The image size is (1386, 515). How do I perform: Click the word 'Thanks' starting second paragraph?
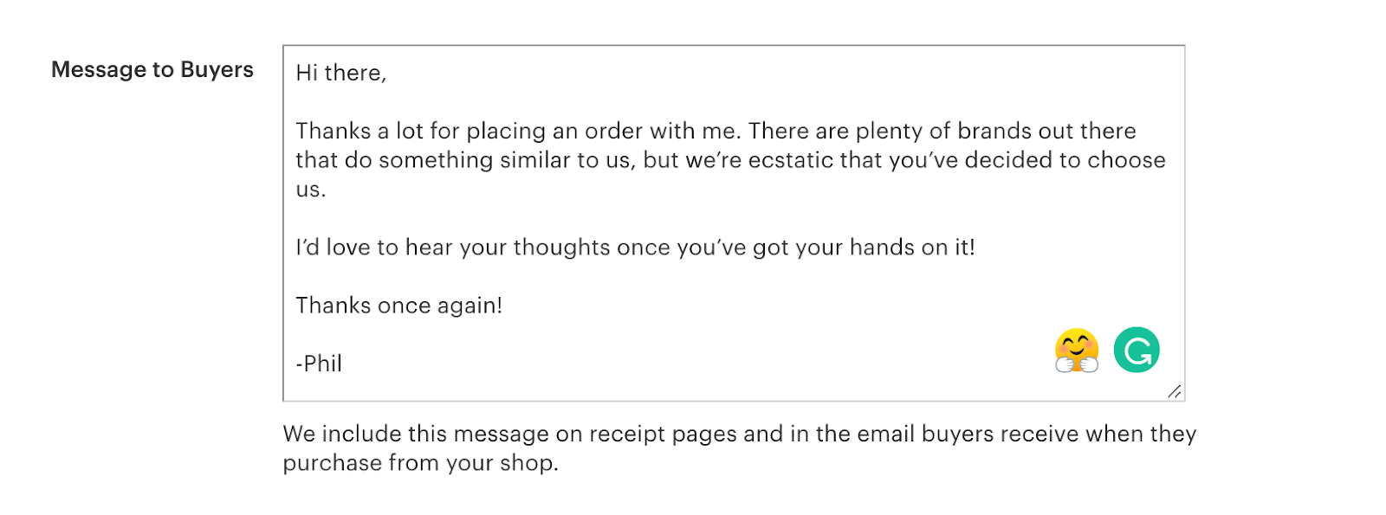tap(334, 131)
